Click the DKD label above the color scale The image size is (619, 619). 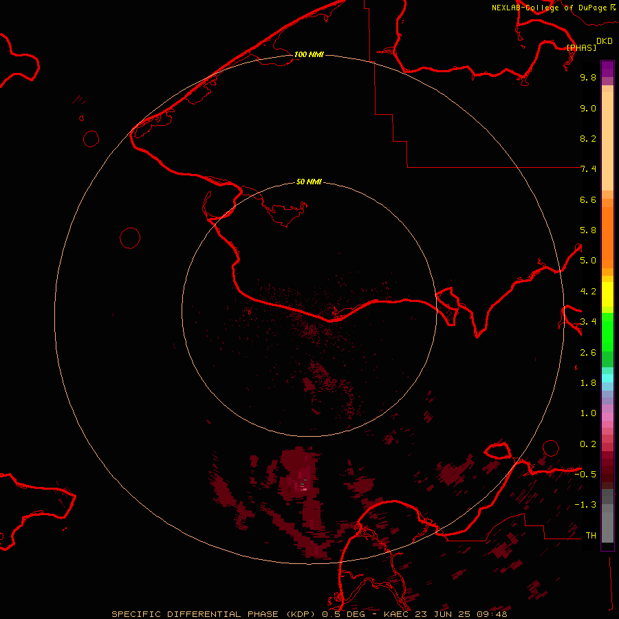click(x=605, y=41)
